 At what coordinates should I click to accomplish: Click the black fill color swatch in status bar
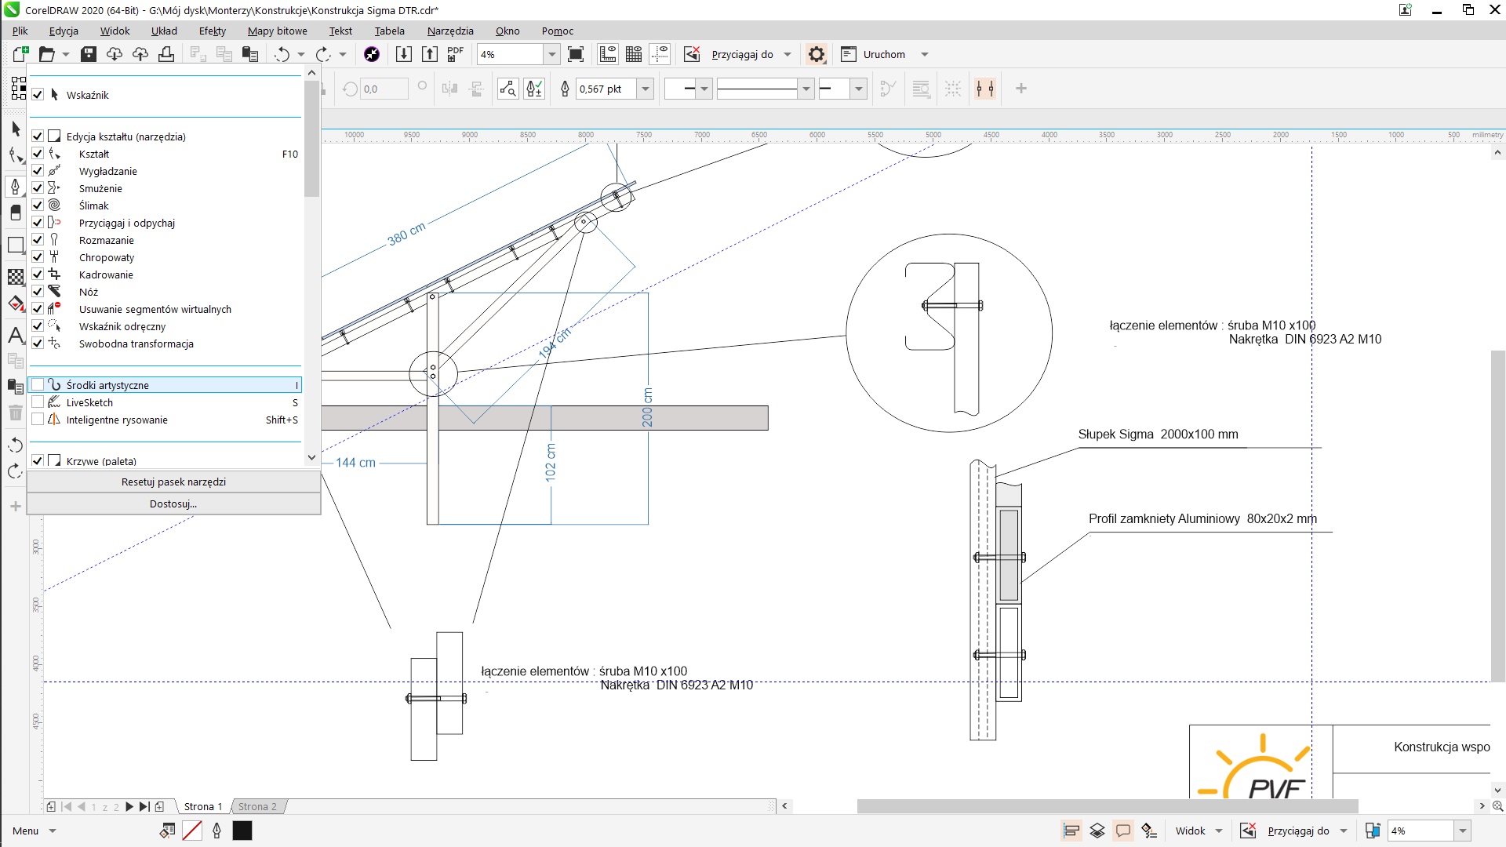click(x=242, y=831)
